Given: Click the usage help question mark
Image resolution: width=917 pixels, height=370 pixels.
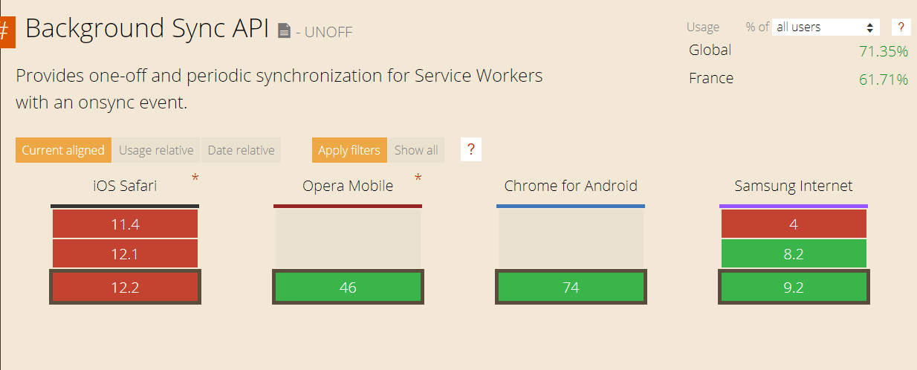Looking at the screenshot, I should pyautogui.click(x=901, y=27).
